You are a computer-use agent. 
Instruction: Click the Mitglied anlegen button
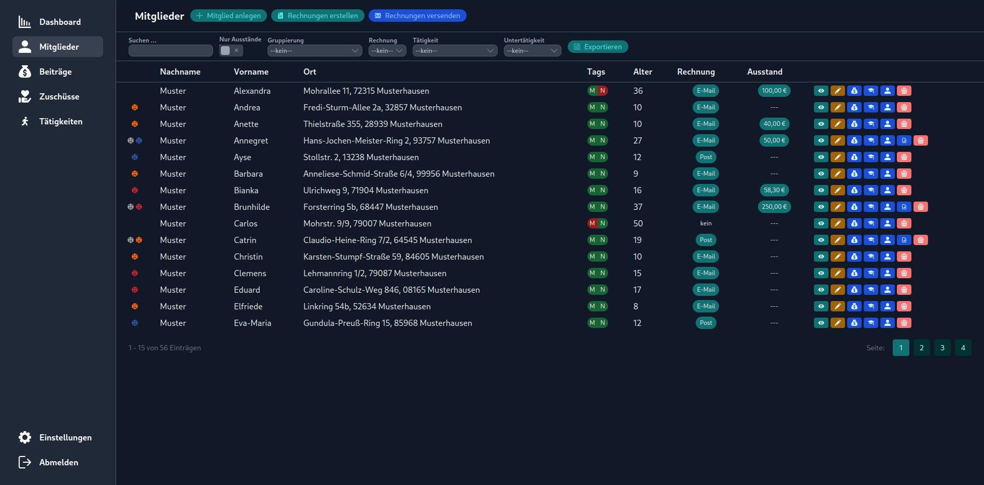click(228, 16)
